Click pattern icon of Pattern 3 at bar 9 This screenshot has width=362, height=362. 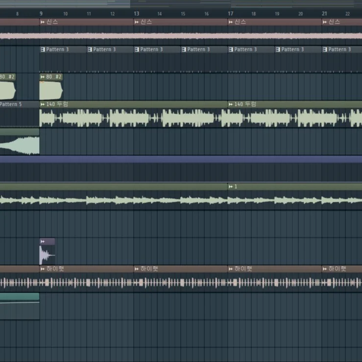tap(43, 49)
